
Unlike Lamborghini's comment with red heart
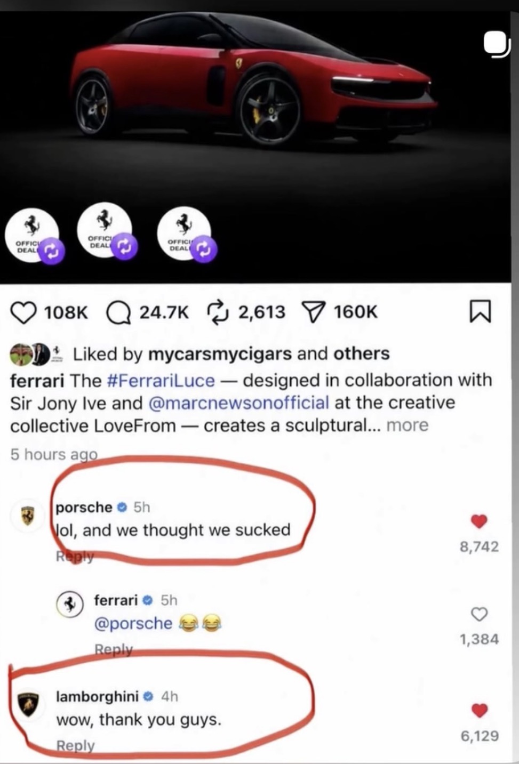[479, 710]
